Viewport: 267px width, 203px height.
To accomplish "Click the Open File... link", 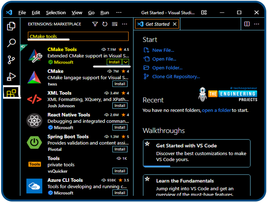I will (164, 59).
